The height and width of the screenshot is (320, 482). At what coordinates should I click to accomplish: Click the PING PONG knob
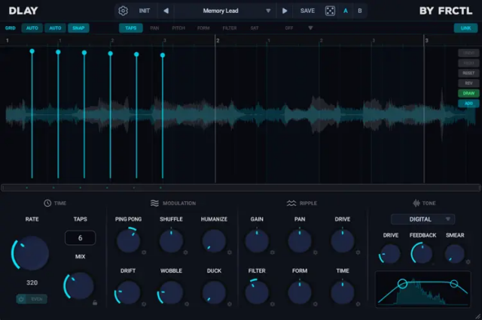click(x=129, y=240)
